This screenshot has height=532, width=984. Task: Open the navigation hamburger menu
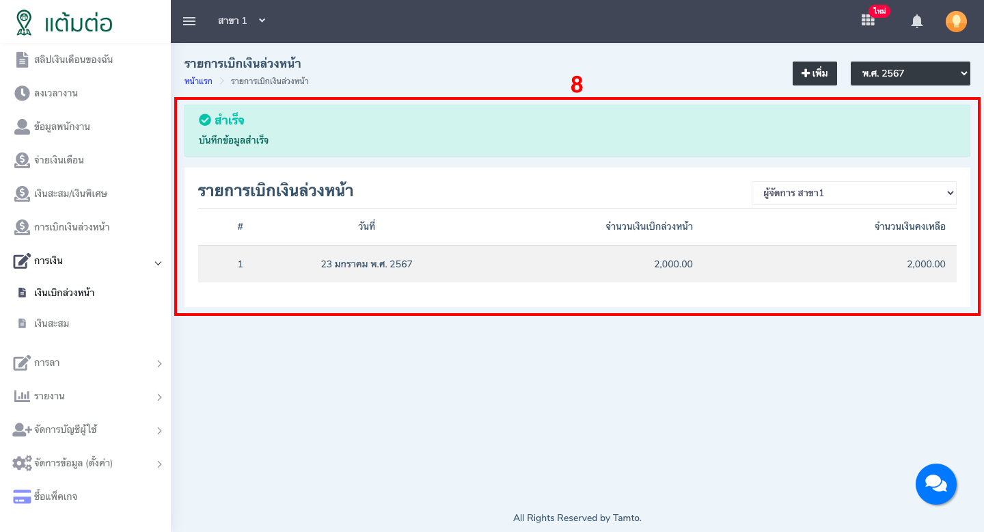(189, 21)
